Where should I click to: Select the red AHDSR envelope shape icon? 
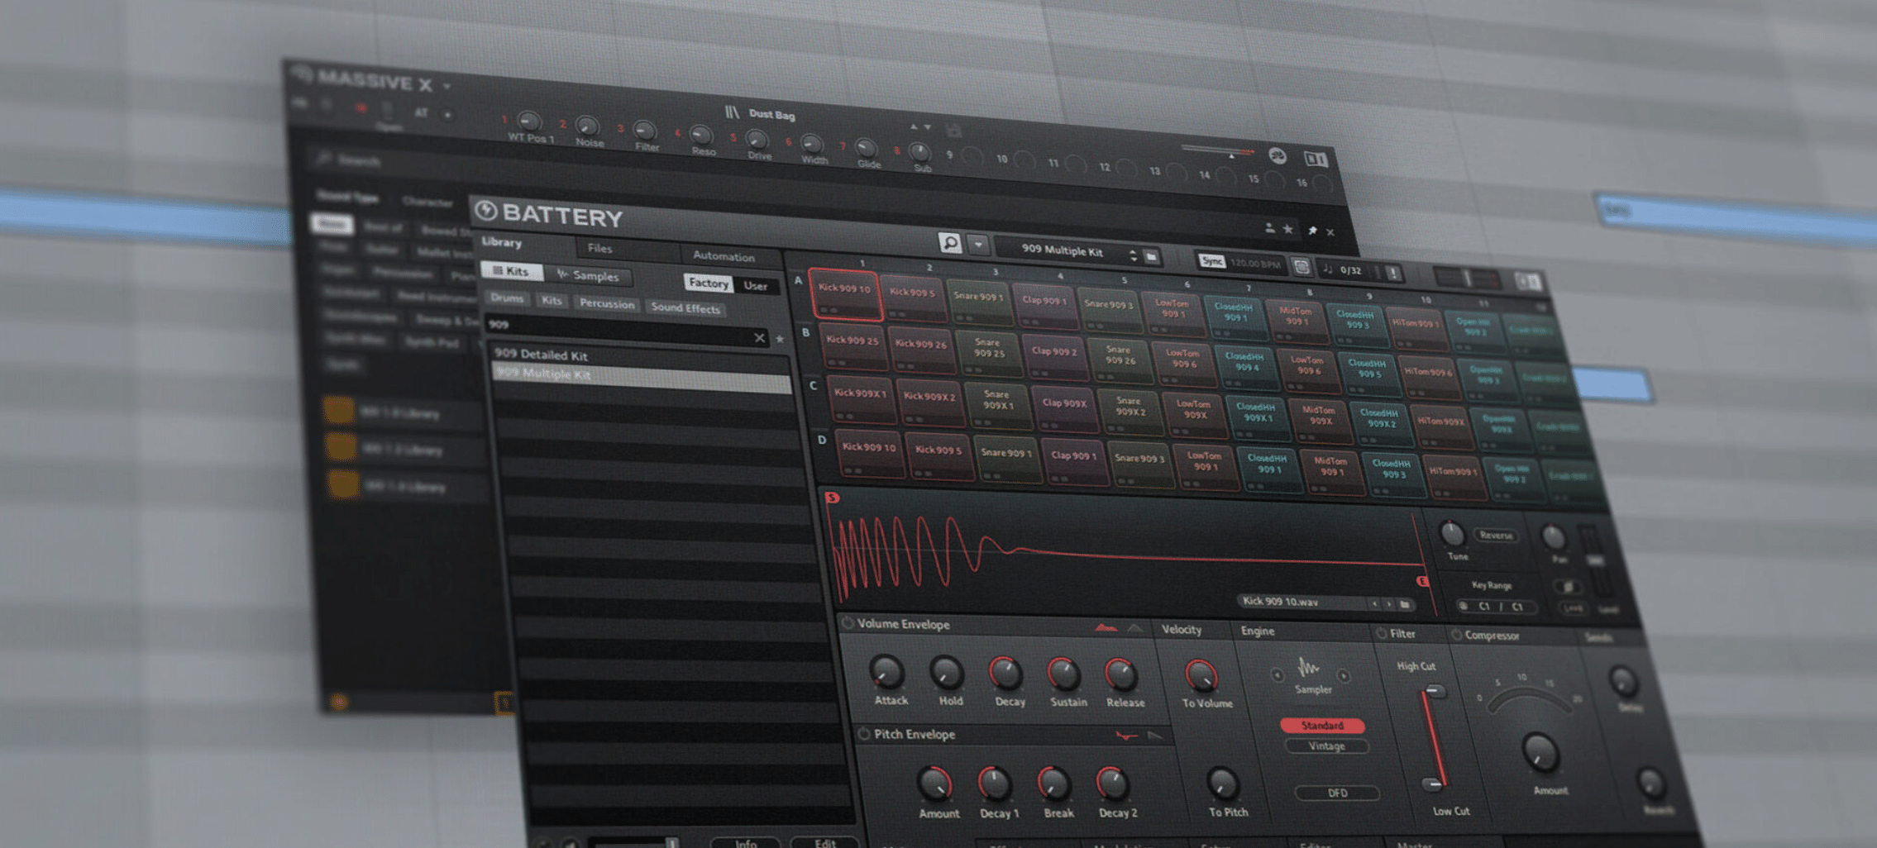(x=1106, y=629)
